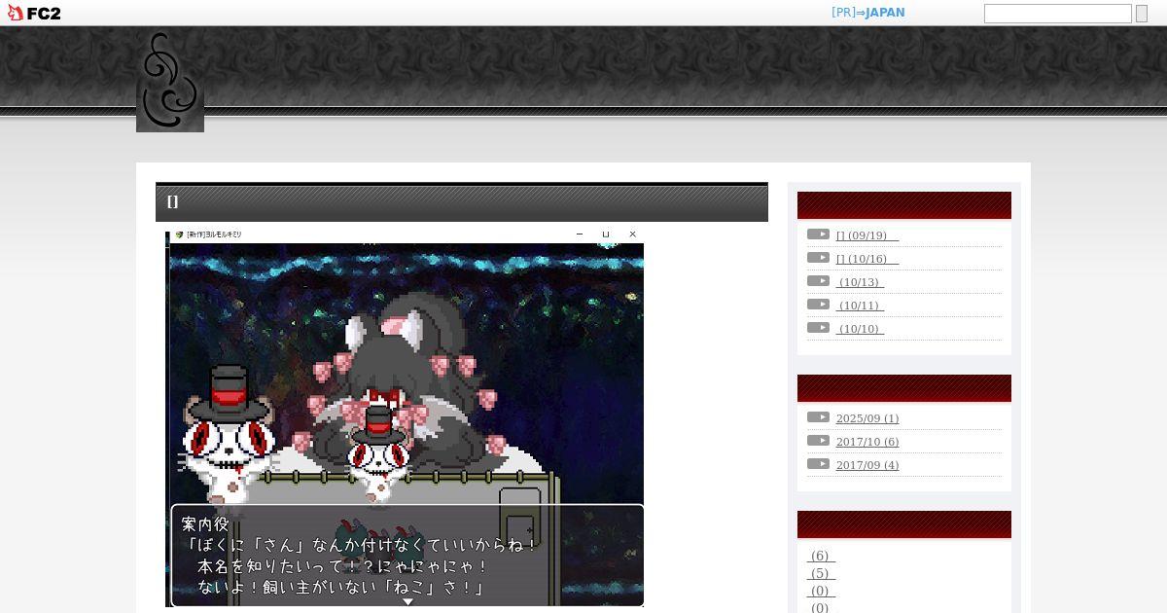Open recent entry dated (10/11)
The width and height of the screenshot is (1167, 613).
click(860, 306)
